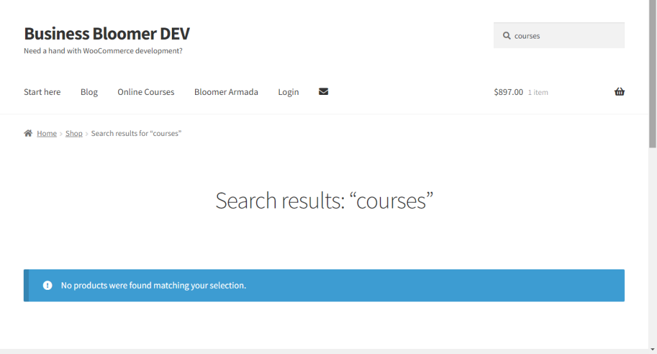This screenshot has height=354, width=657.
Task: Go to Online Courses page
Action: [x=146, y=92]
